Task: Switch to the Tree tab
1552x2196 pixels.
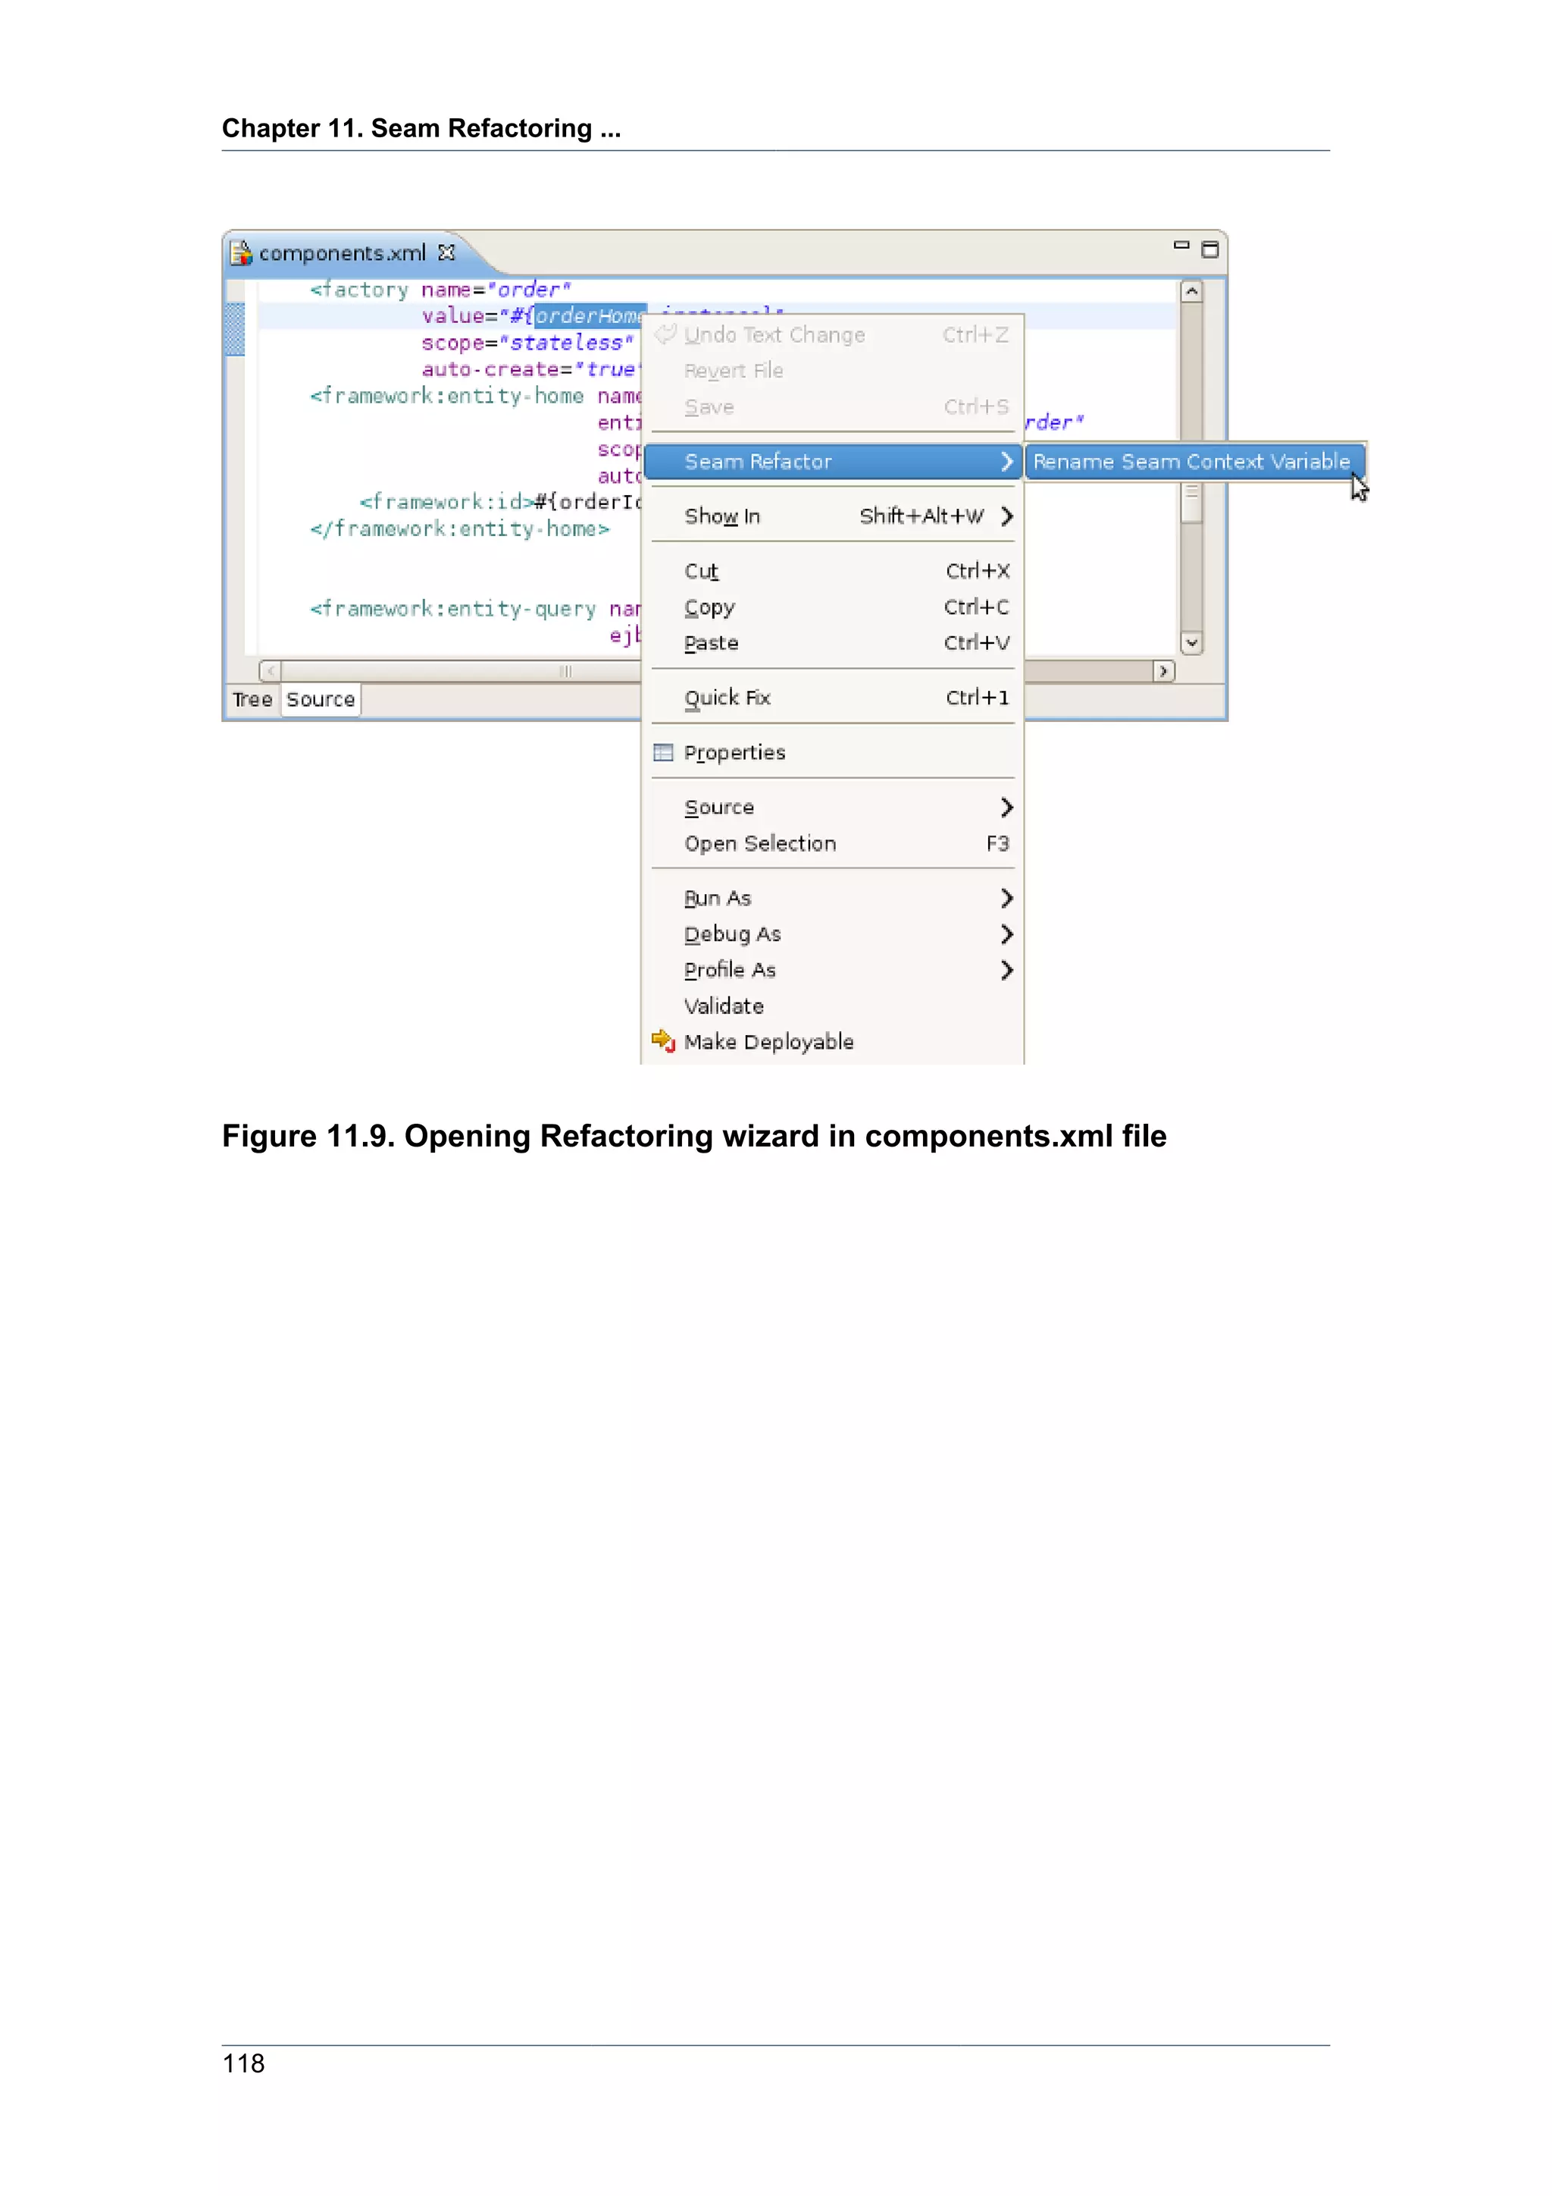Action: (252, 700)
